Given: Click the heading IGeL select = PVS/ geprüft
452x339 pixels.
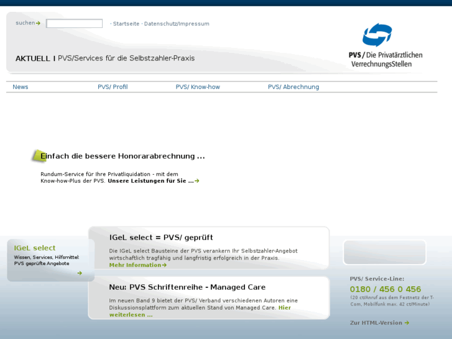Looking at the screenshot, I should (x=161, y=238).
